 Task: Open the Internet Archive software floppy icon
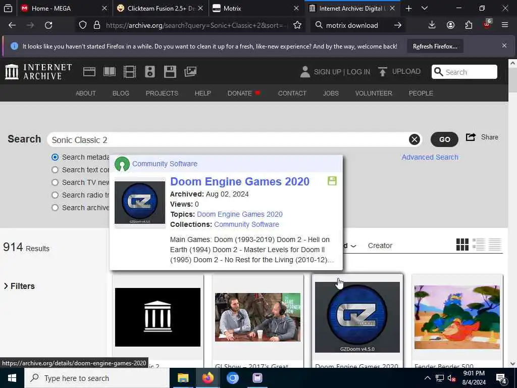(x=170, y=72)
